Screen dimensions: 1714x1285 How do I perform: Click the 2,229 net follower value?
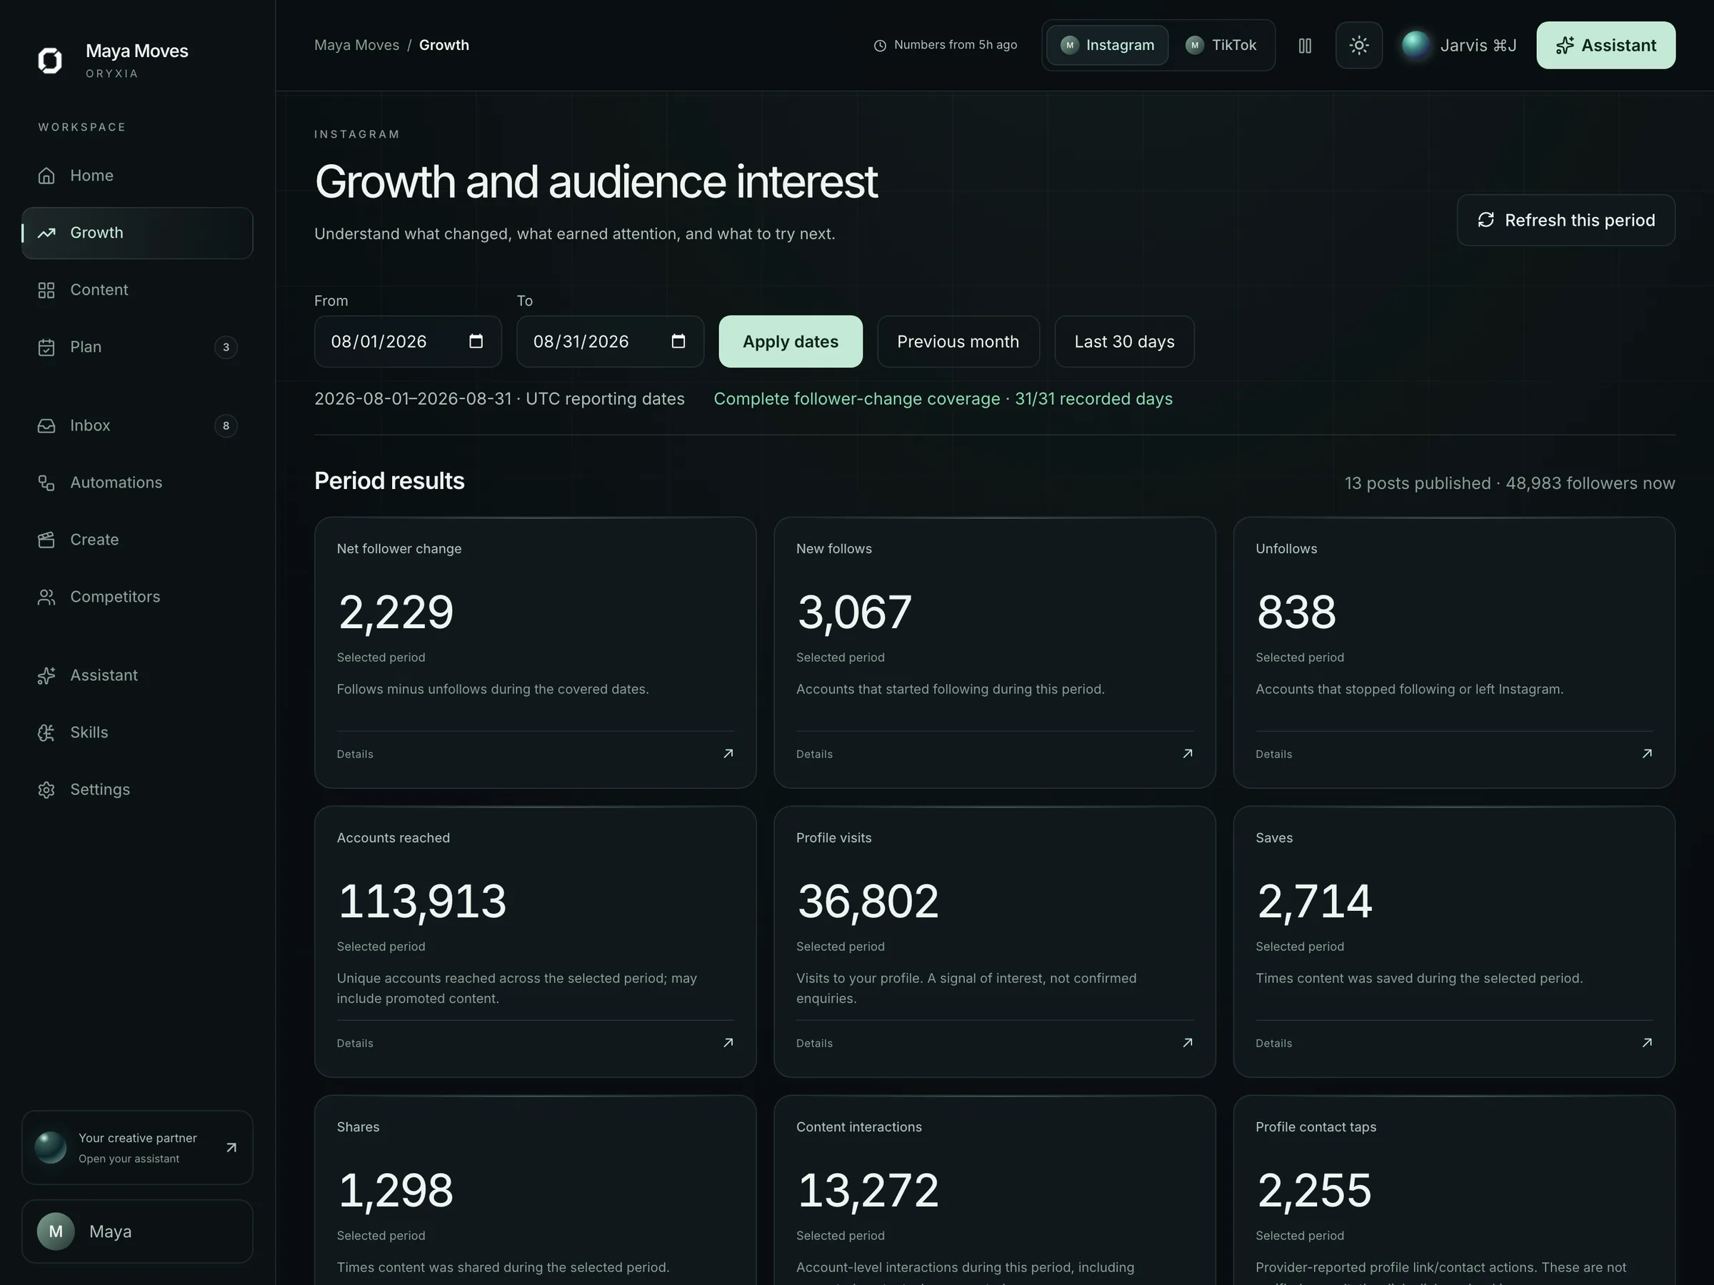click(x=395, y=613)
